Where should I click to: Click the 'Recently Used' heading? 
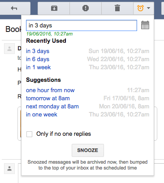pyautogui.click(x=46, y=41)
